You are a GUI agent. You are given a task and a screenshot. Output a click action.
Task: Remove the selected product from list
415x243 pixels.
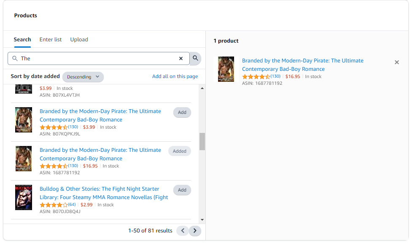pos(396,62)
